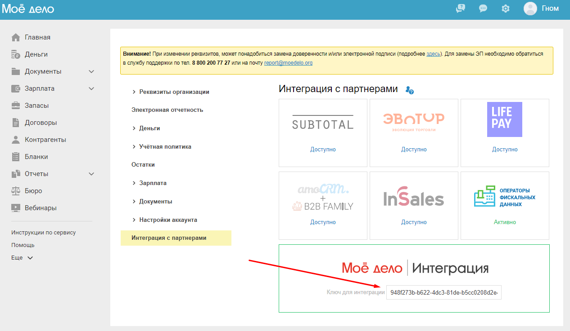Viewport: 570px width, 331px height.
Task: Click Доступно under SUBTOTAL
Action: [x=323, y=149]
